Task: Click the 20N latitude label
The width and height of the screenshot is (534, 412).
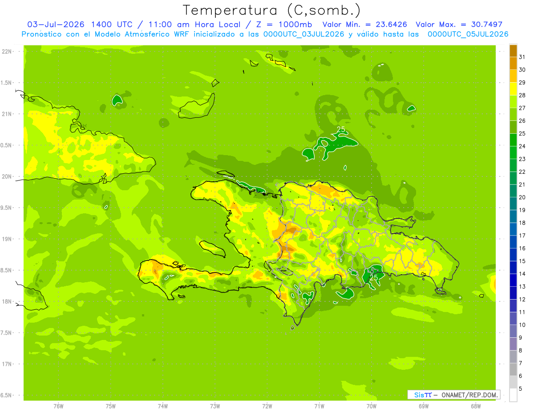Action: coord(8,176)
